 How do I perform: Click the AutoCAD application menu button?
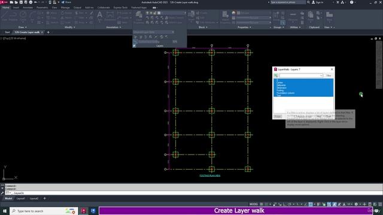tap(4, 2)
